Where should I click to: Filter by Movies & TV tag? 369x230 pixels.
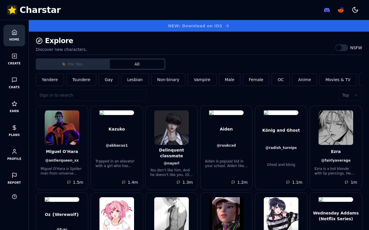[x=338, y=80]
